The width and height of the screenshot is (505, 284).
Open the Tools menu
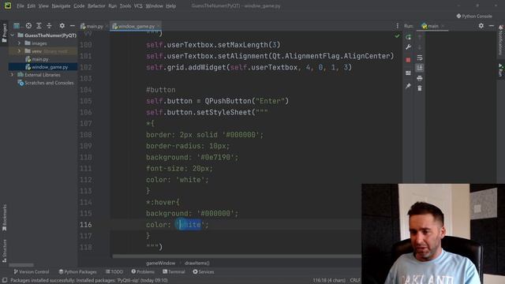coord(125,6)
